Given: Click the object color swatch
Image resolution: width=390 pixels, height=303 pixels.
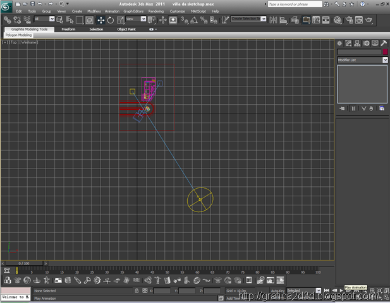Looking at the screenshot, I should 385,52.
